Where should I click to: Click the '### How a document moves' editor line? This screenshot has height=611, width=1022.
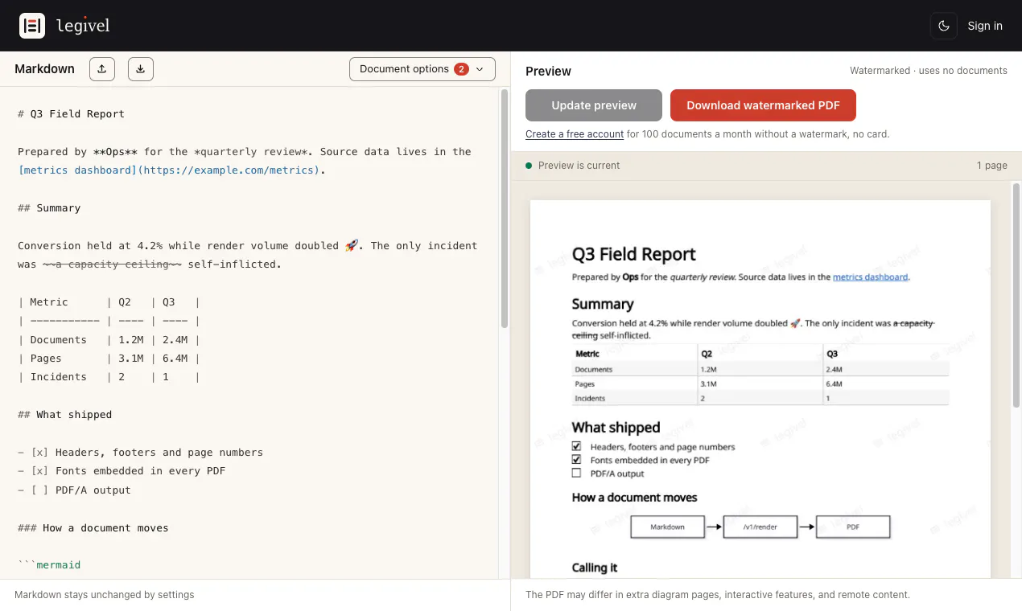[93, 528]
